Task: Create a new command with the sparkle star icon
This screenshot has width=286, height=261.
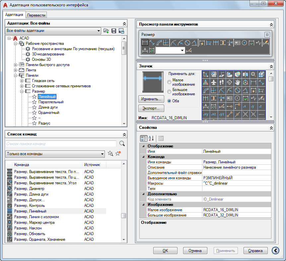Action: coord(118,153)
